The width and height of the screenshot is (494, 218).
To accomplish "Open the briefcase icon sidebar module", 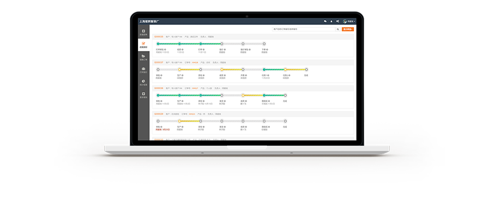I will tap(143, 70).
